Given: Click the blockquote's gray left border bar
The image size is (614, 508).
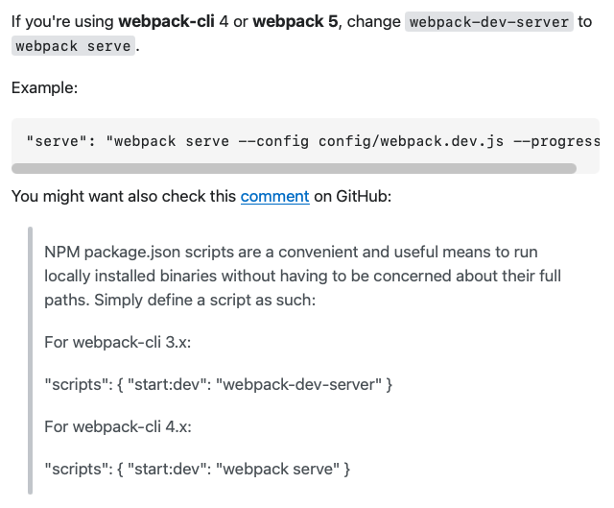Looking at the screenshot, I should [31, 360].
